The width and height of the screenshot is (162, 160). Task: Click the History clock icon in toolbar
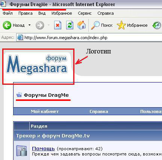pos(157,26)
